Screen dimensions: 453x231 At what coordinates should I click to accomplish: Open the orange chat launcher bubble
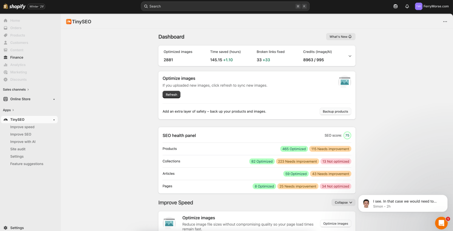(441, 223)
